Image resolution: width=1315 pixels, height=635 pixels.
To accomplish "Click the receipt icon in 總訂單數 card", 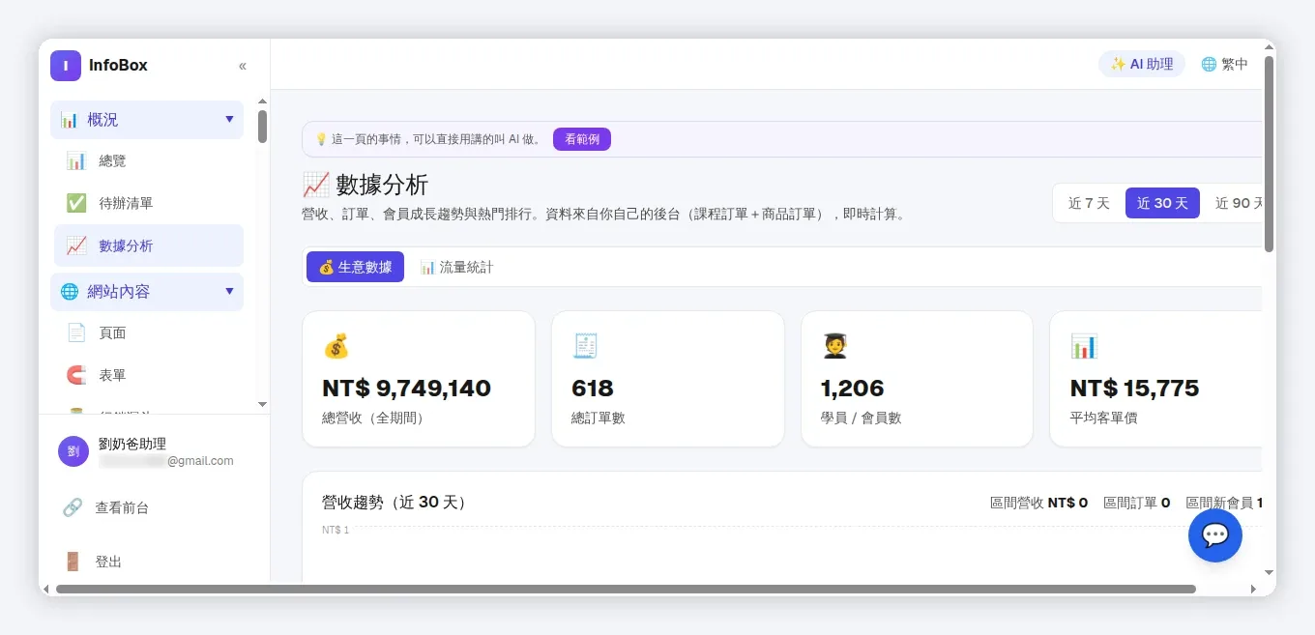I will tap(585, 346).
